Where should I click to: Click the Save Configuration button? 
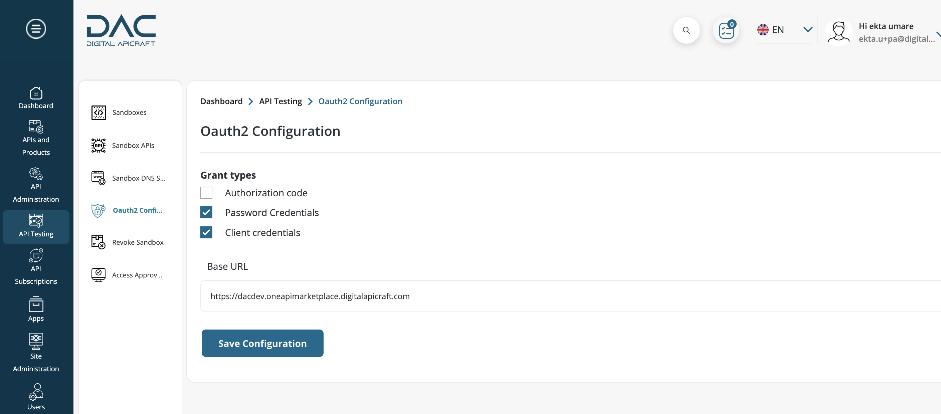(x=262, y=343)
